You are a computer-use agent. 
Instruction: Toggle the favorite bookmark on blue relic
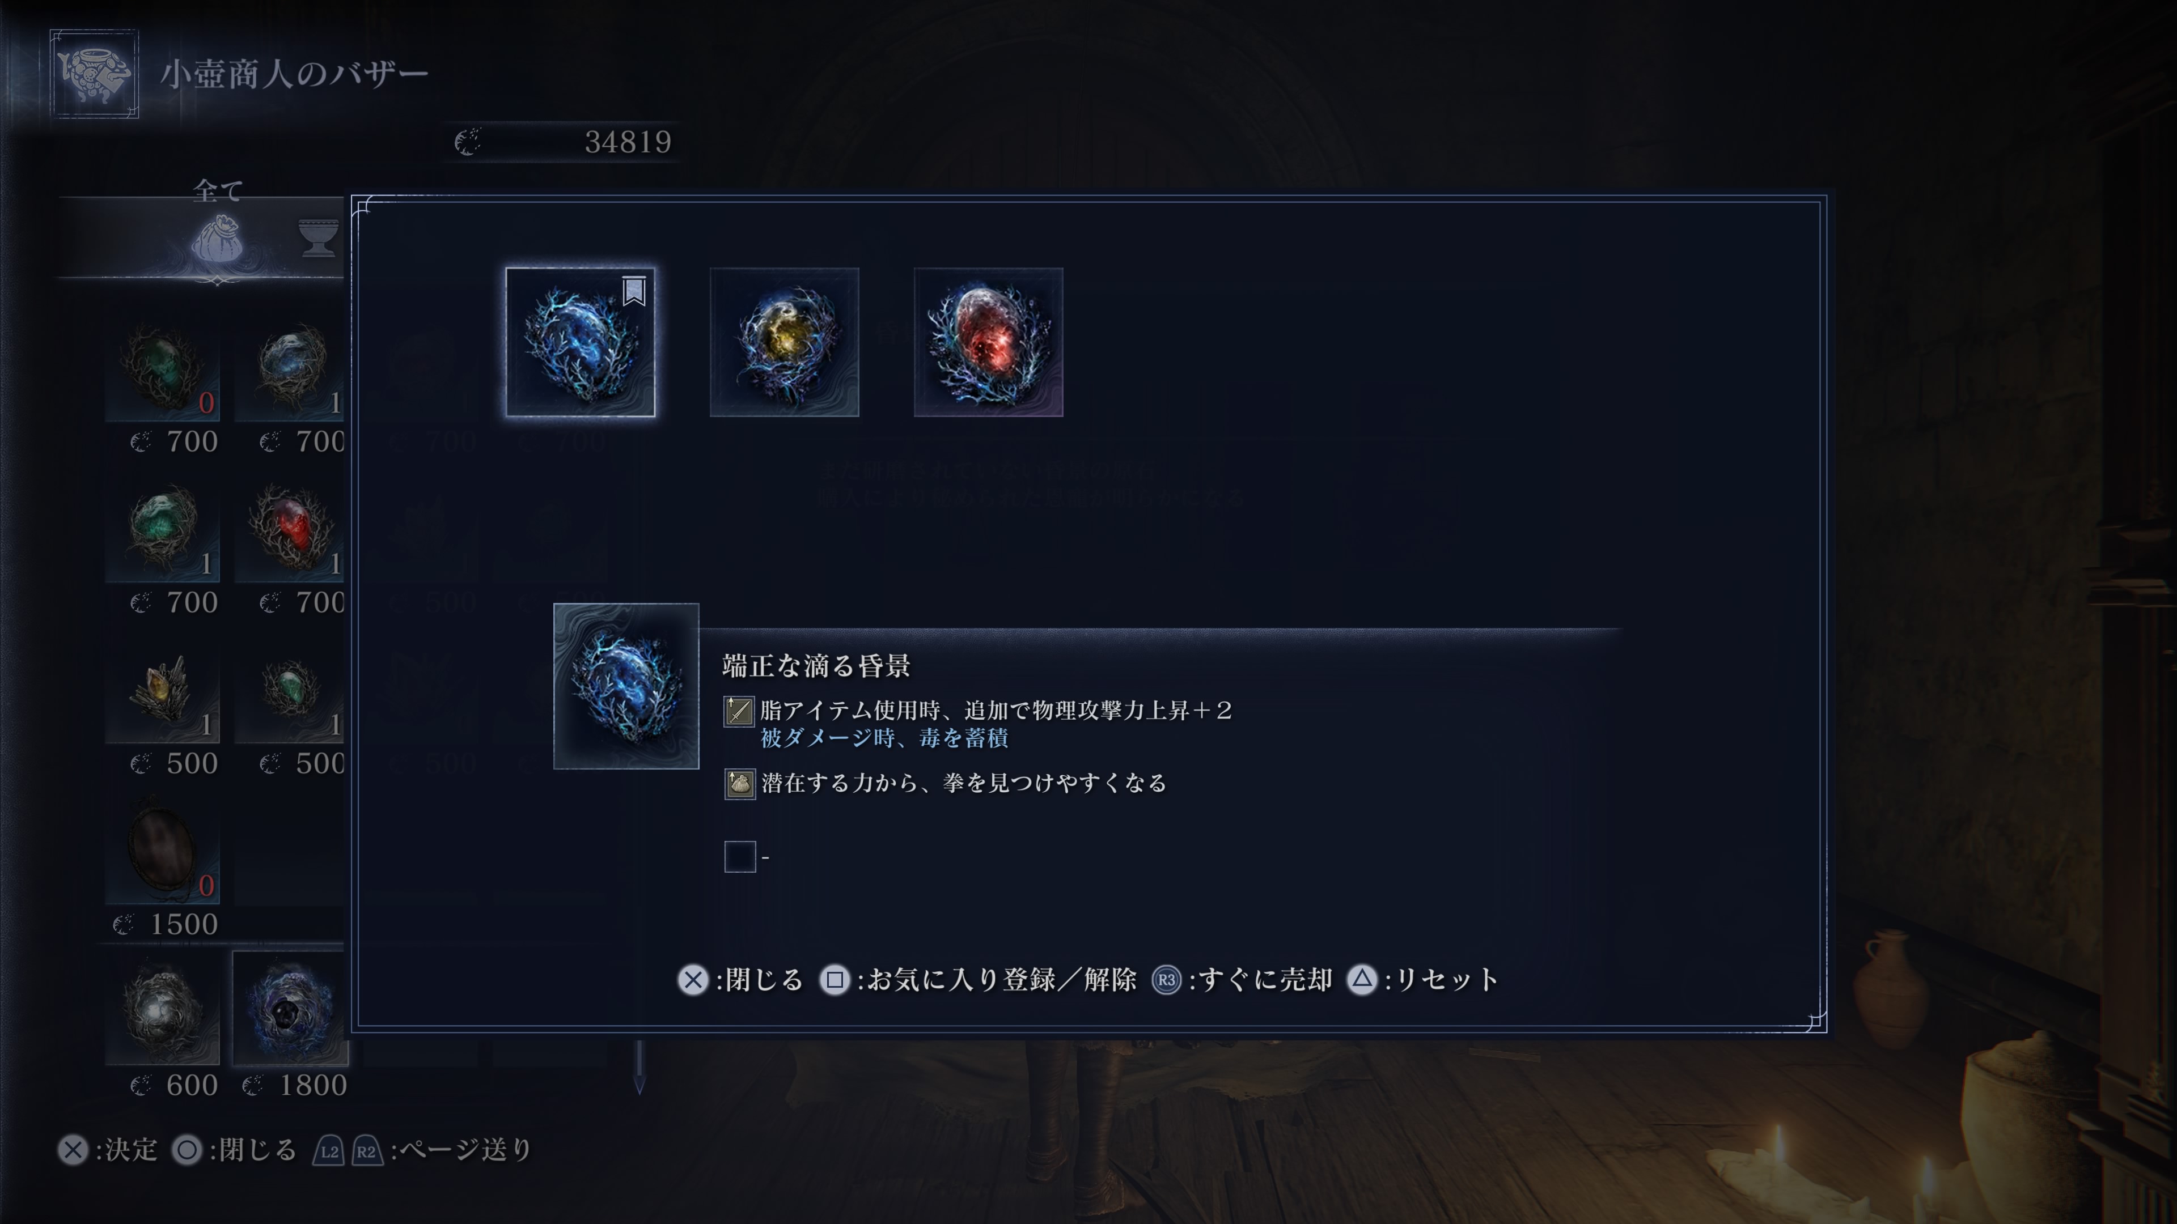(x=634, y=291)
